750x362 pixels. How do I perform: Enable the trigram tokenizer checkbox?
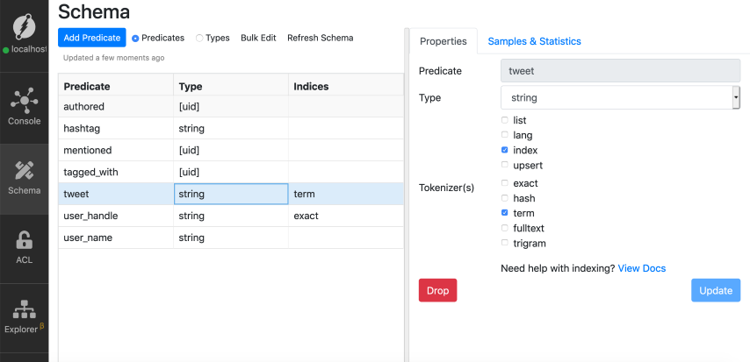coord(504,243)
